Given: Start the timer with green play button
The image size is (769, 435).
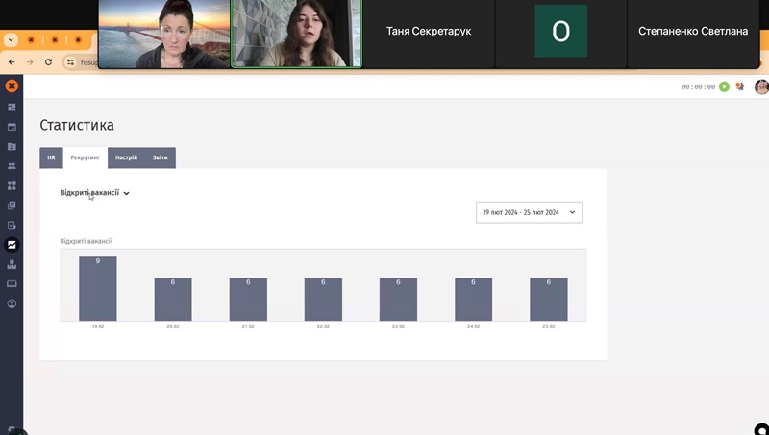Looking at the screenshot, I should pos(724,86).
